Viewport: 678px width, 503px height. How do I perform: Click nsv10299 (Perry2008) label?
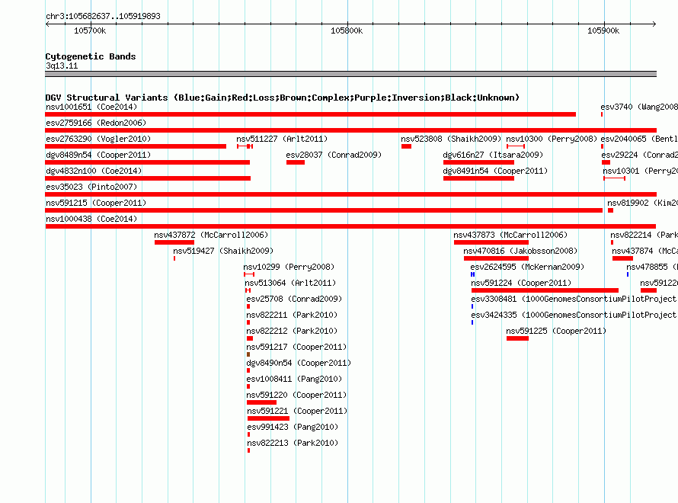click(289, 267)
